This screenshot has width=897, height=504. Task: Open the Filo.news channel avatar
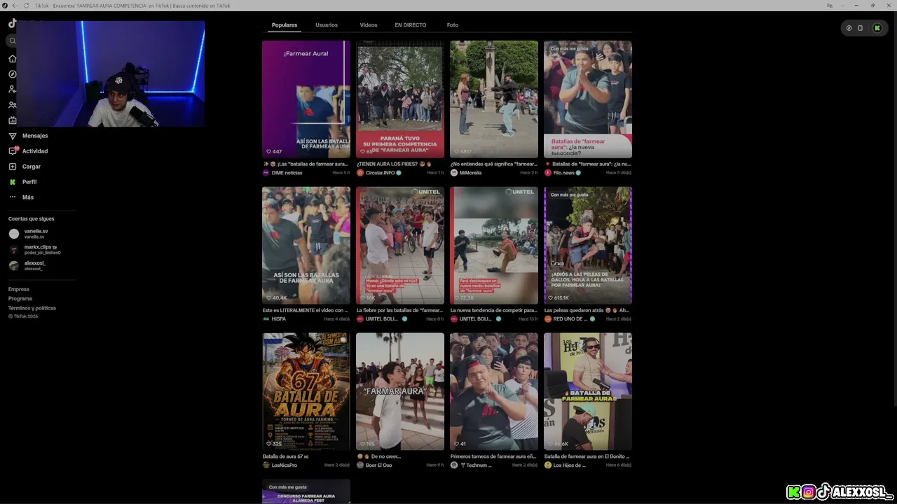click(548, 173)
